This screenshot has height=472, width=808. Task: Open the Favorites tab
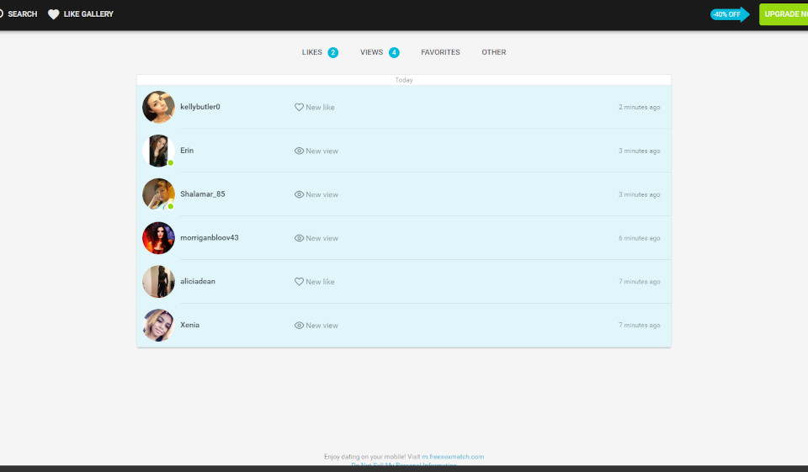coord(440,52)
